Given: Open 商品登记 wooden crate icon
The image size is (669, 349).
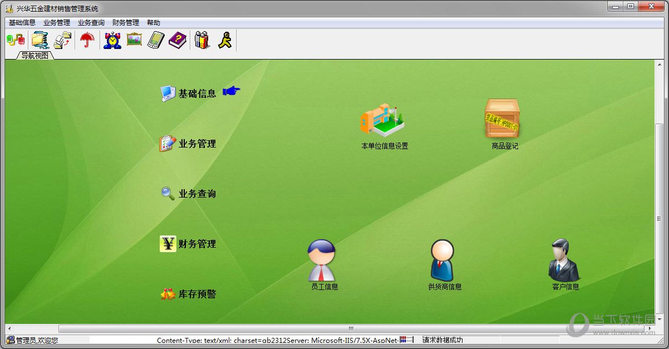Looking at the screenshot, I should [502, 118].
